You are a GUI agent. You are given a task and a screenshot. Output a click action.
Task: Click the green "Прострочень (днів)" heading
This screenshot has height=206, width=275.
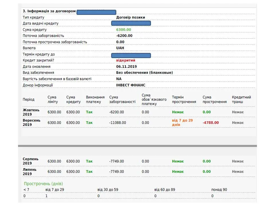pyautogui.click(x=43, y=184)
